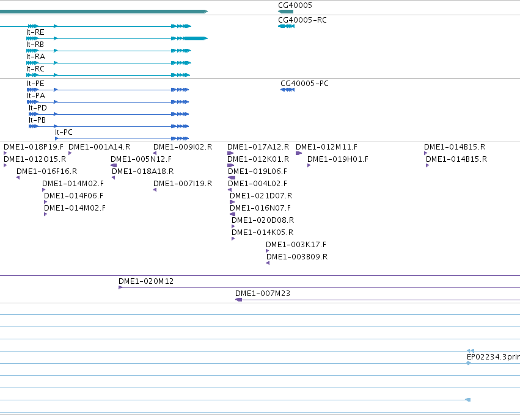Select the CG40005-PC protein label
This screenshot has height=415, width=520.
coord(304,84)
